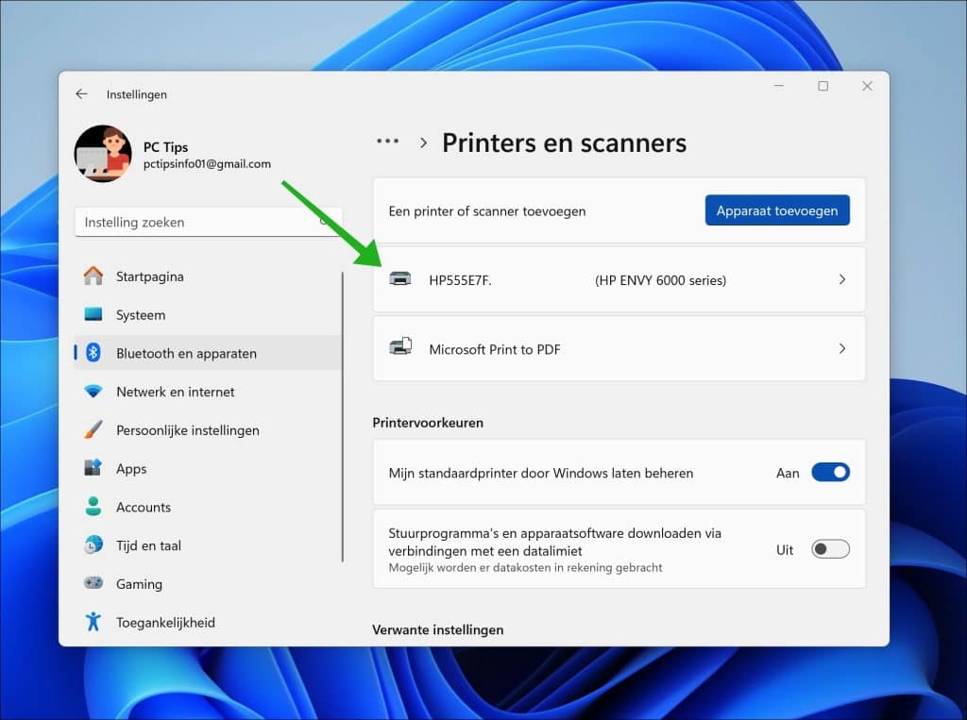Screen dimensions: 967x720
Task: Maximize the Instellingen window
Action: click(x=823, y=86)
